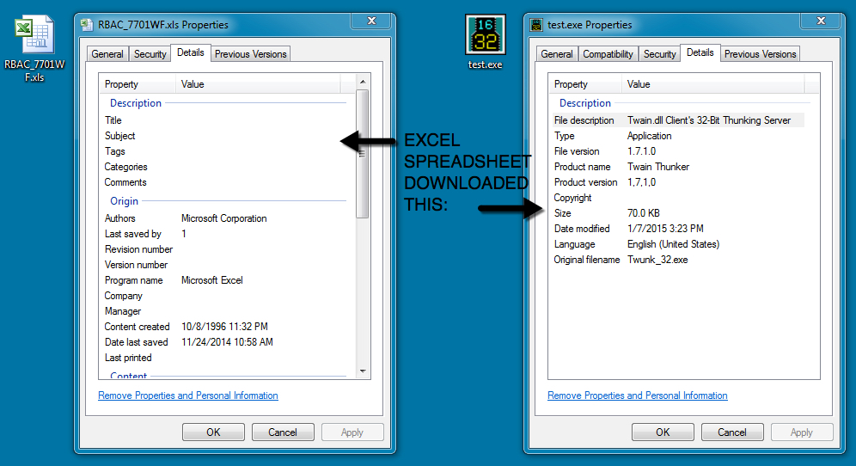
Task: Click Remove Properties link in test.exe dialog
Action: 637,395
